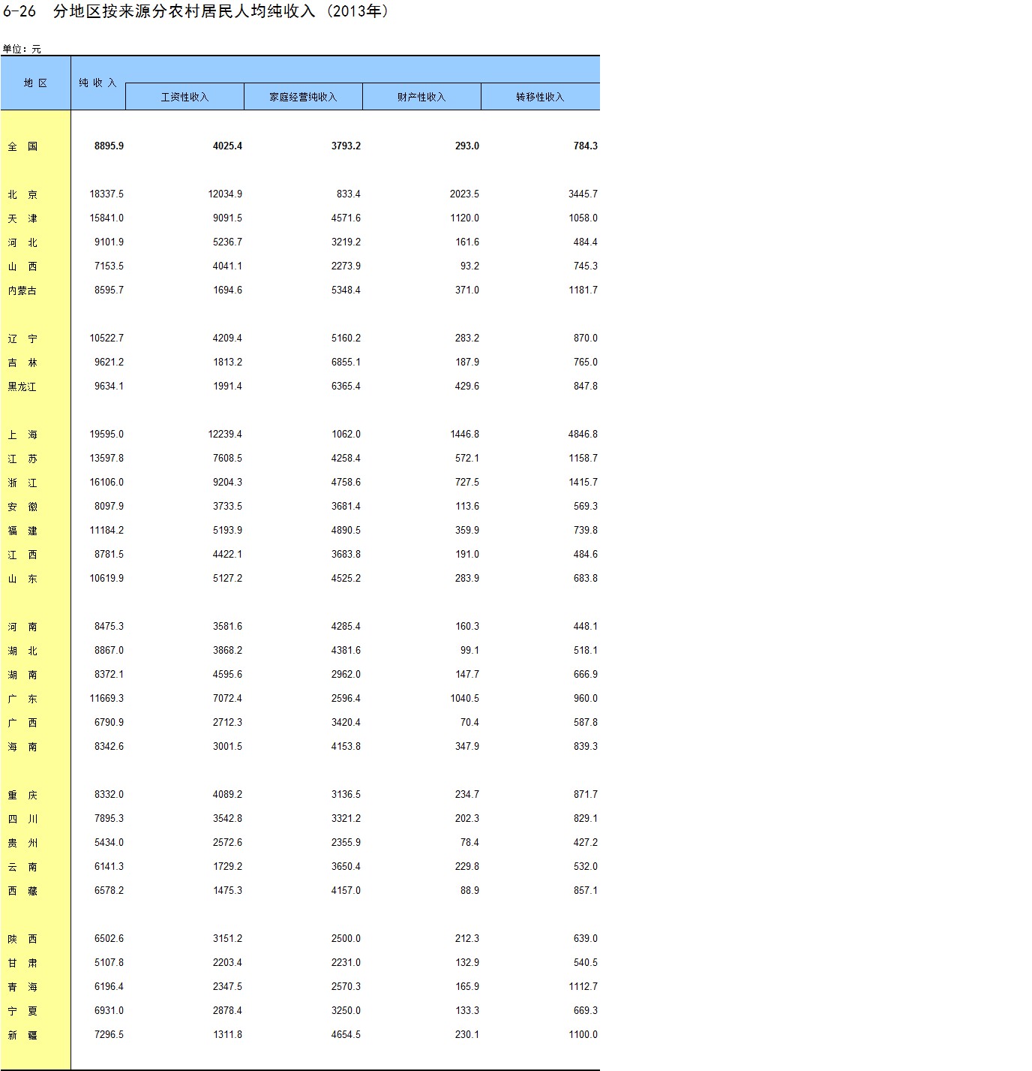
Task: Click Beijing's transfer income 3445.7
Action: tap(583, 194)
